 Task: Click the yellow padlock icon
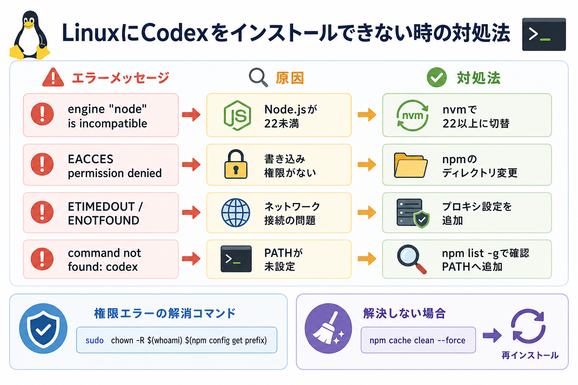[236, 164]
